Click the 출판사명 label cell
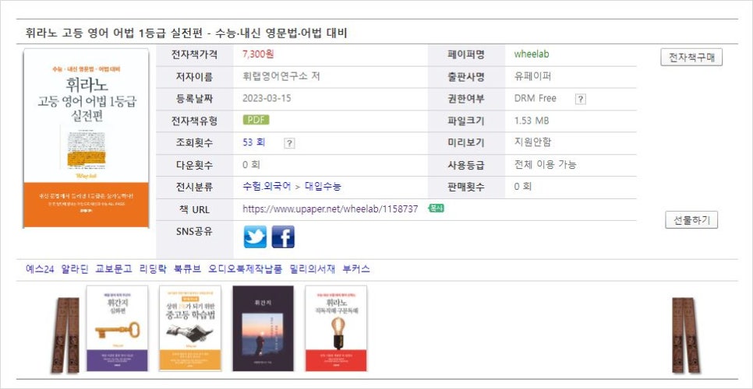Image resolution: width=753 pixels, height=389 pixels. click(466, 77)
